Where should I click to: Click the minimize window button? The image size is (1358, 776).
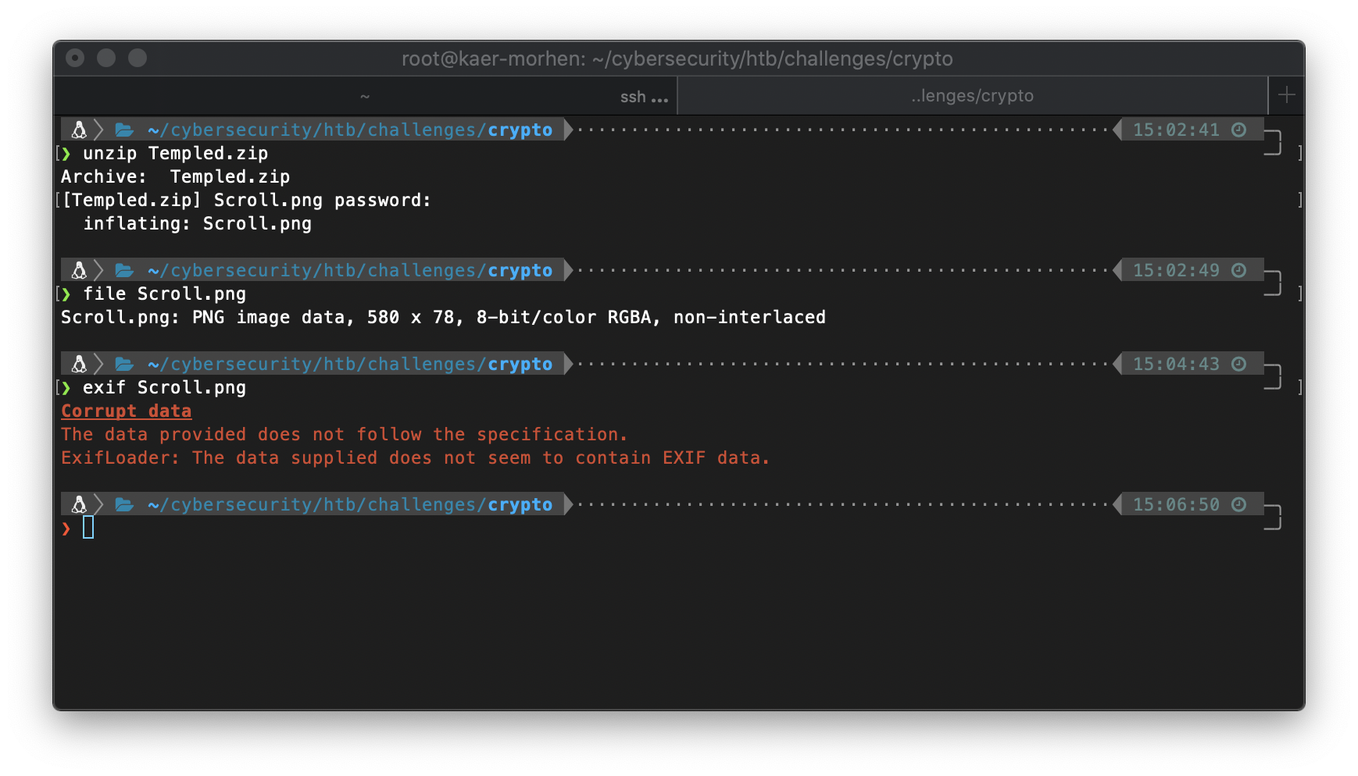[x=106, y=58]
